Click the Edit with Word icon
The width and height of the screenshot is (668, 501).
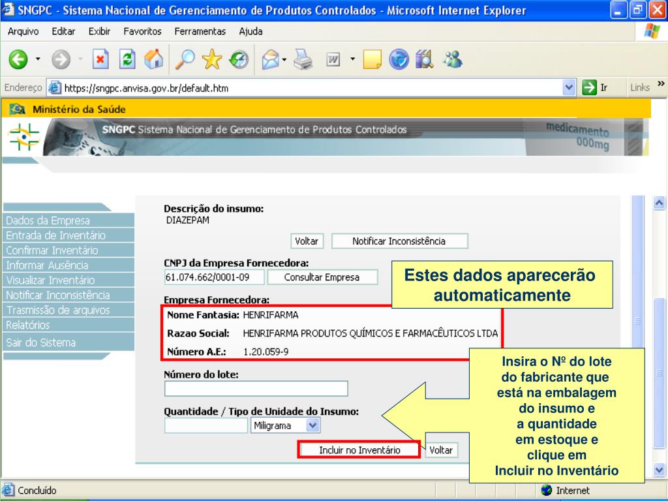click(x=333, y=59)
